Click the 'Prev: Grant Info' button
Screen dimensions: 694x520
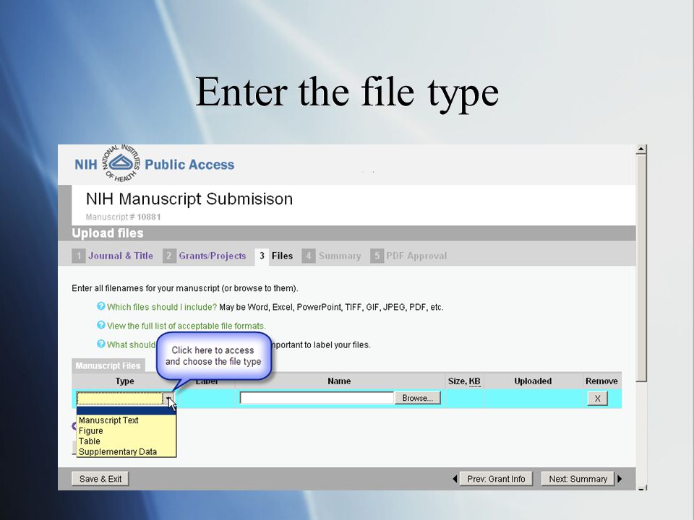click(x=496, y=479)
